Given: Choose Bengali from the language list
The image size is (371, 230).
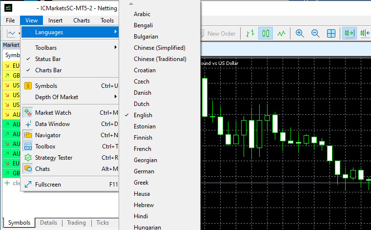Looking at the screenshot, I should click(x=160, y=25).
